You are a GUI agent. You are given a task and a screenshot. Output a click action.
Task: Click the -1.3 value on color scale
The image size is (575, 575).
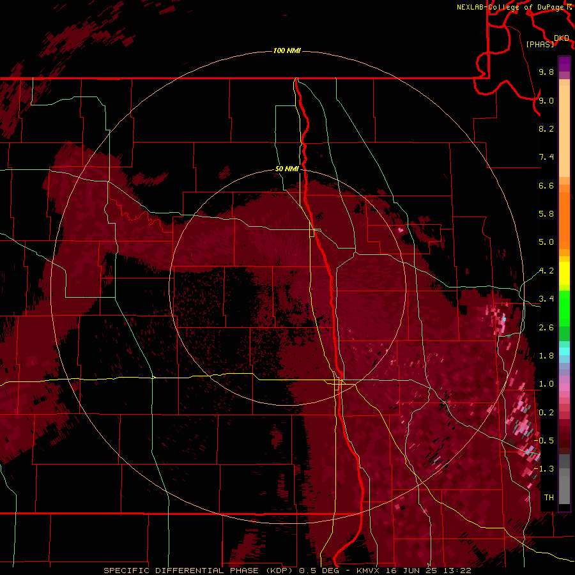coord(544,469)
